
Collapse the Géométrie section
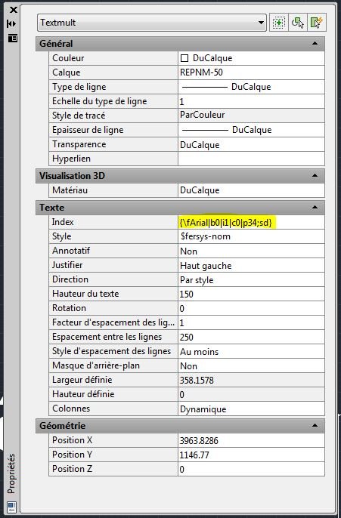pyautogui.click(x=315, y=426)
